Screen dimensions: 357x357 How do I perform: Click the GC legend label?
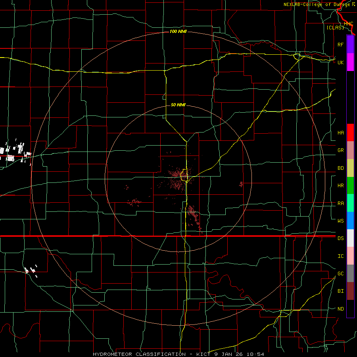340,273
